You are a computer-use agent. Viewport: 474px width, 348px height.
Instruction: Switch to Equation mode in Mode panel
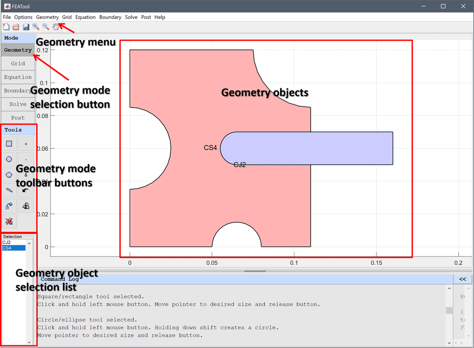(18, 77)
